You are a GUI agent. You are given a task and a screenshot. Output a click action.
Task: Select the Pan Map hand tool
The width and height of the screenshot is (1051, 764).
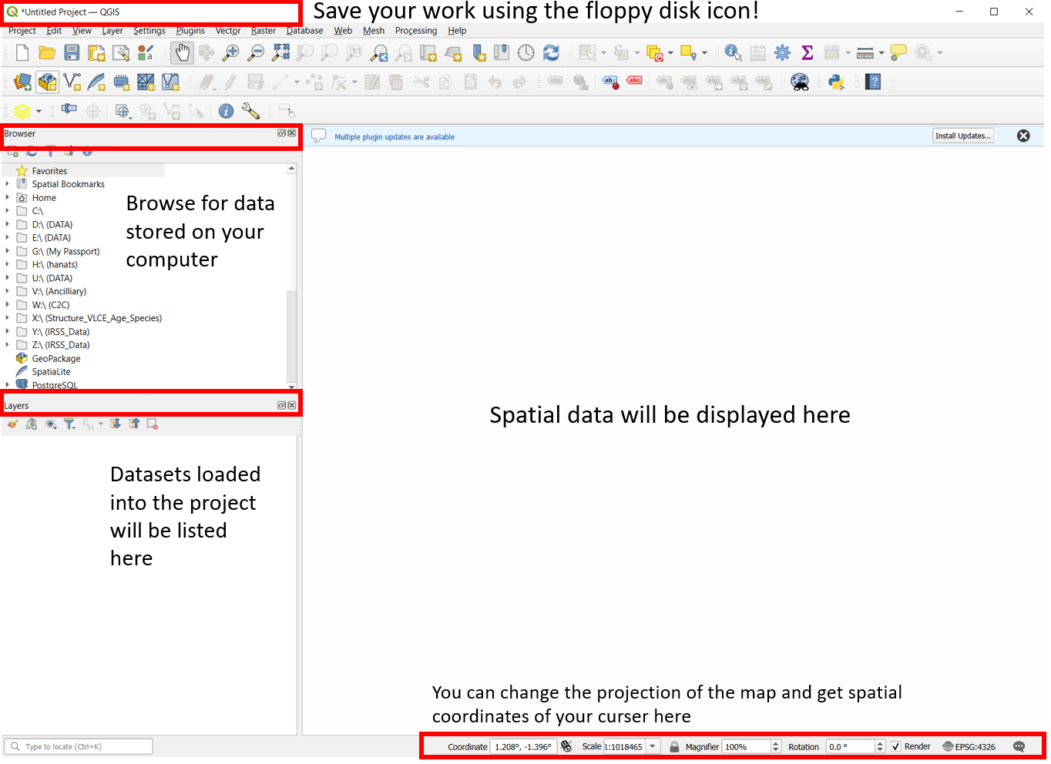pyautogui.click(x=182, y=52)
